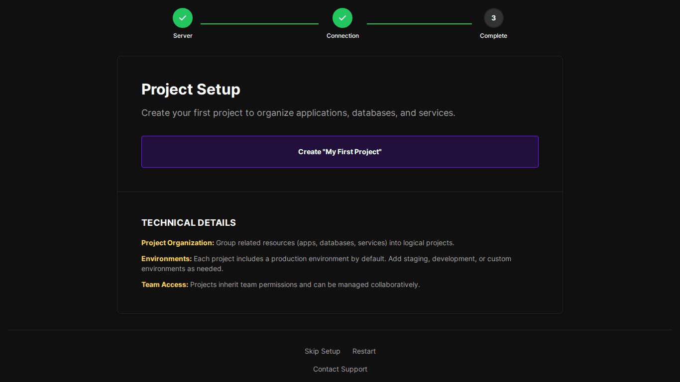Viewport: 680px width, 382px height.
Task: Click the "Projects inherit team permissions" text
Action: pyautogui.click(x=305, y=285)
